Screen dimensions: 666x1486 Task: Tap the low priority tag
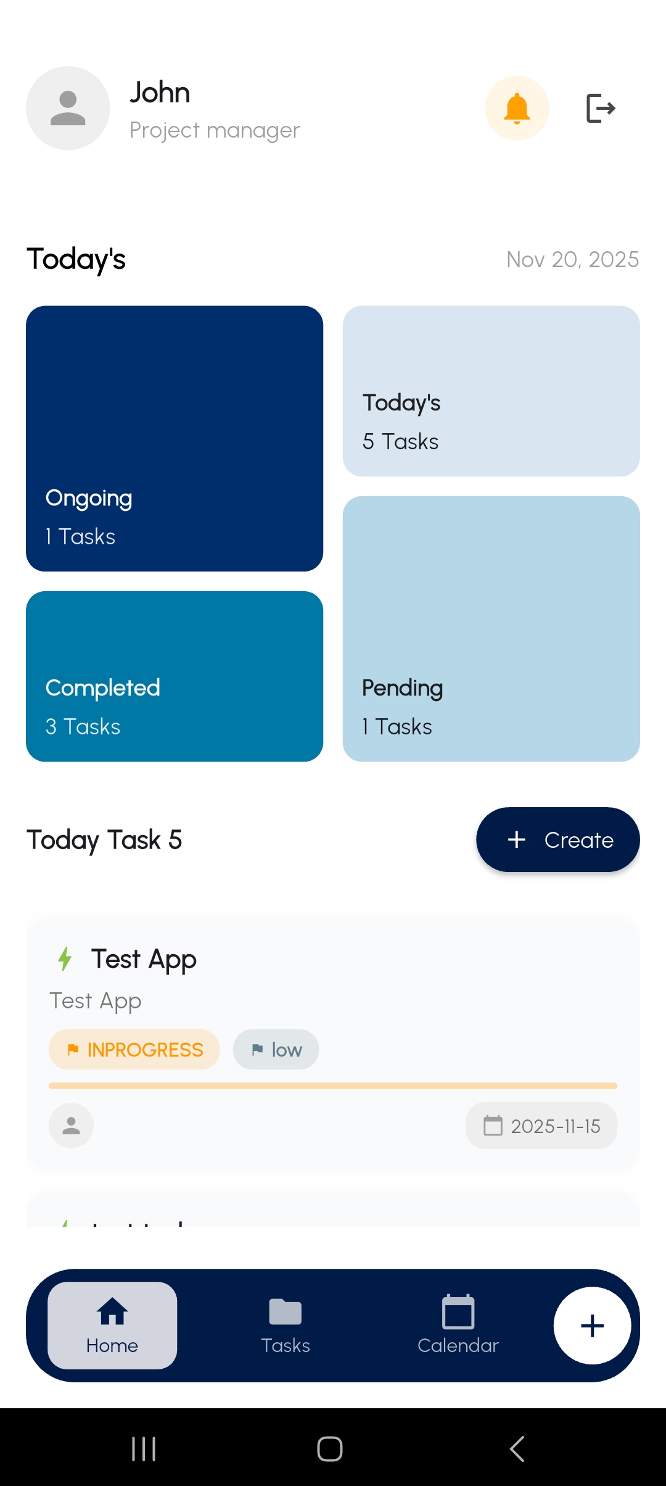(276, 1050)
